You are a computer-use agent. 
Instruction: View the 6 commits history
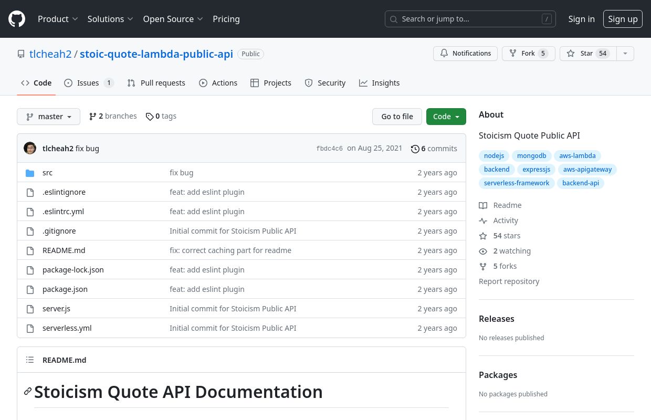click(434, 149)
